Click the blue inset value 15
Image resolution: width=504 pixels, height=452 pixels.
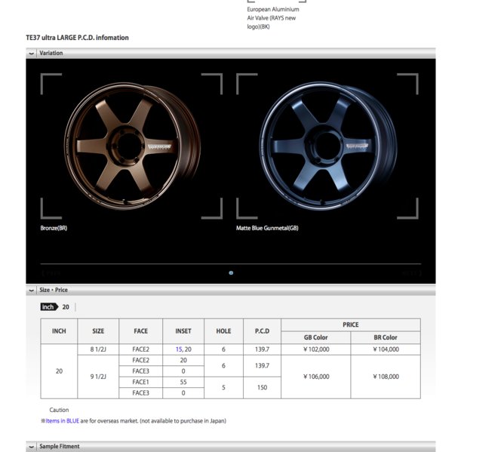[x=179, y=349]
